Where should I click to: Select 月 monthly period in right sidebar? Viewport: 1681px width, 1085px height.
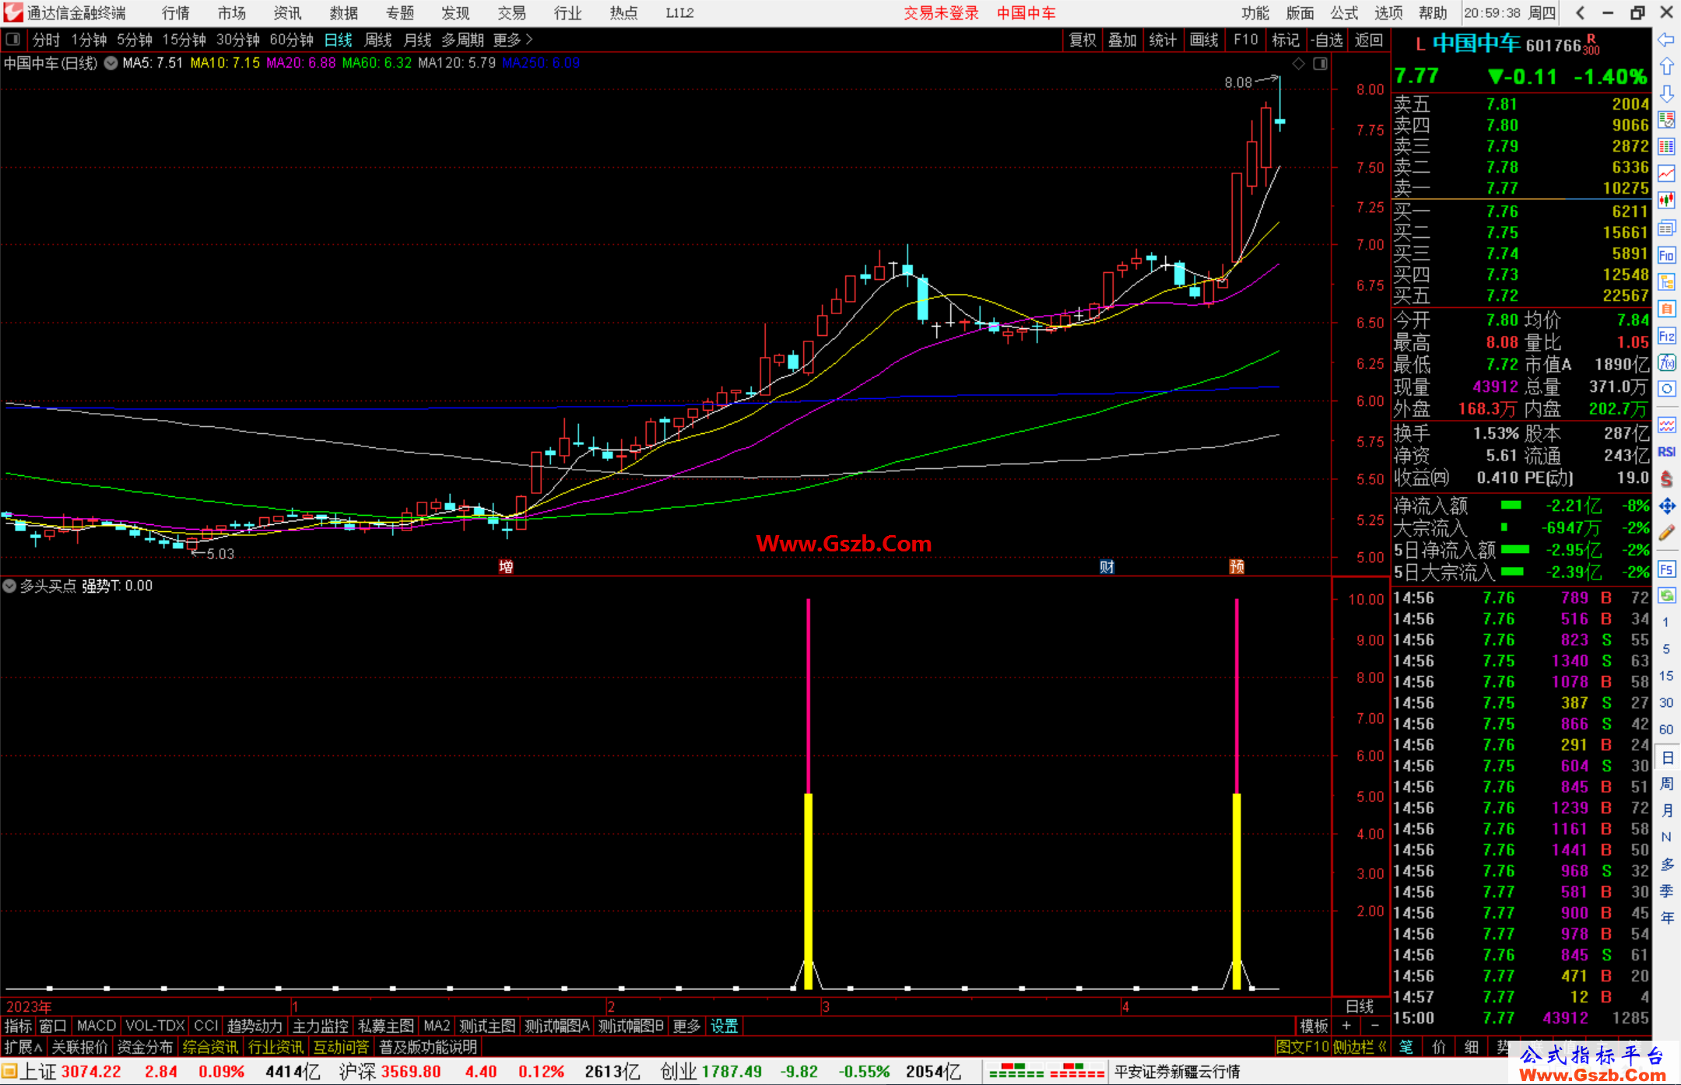click(x=1667, y=810)
